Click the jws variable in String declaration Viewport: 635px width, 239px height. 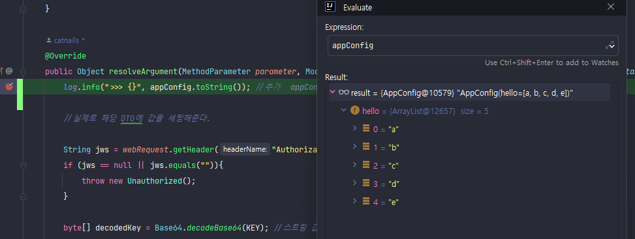pyautogui.click(x=102, y=150)
